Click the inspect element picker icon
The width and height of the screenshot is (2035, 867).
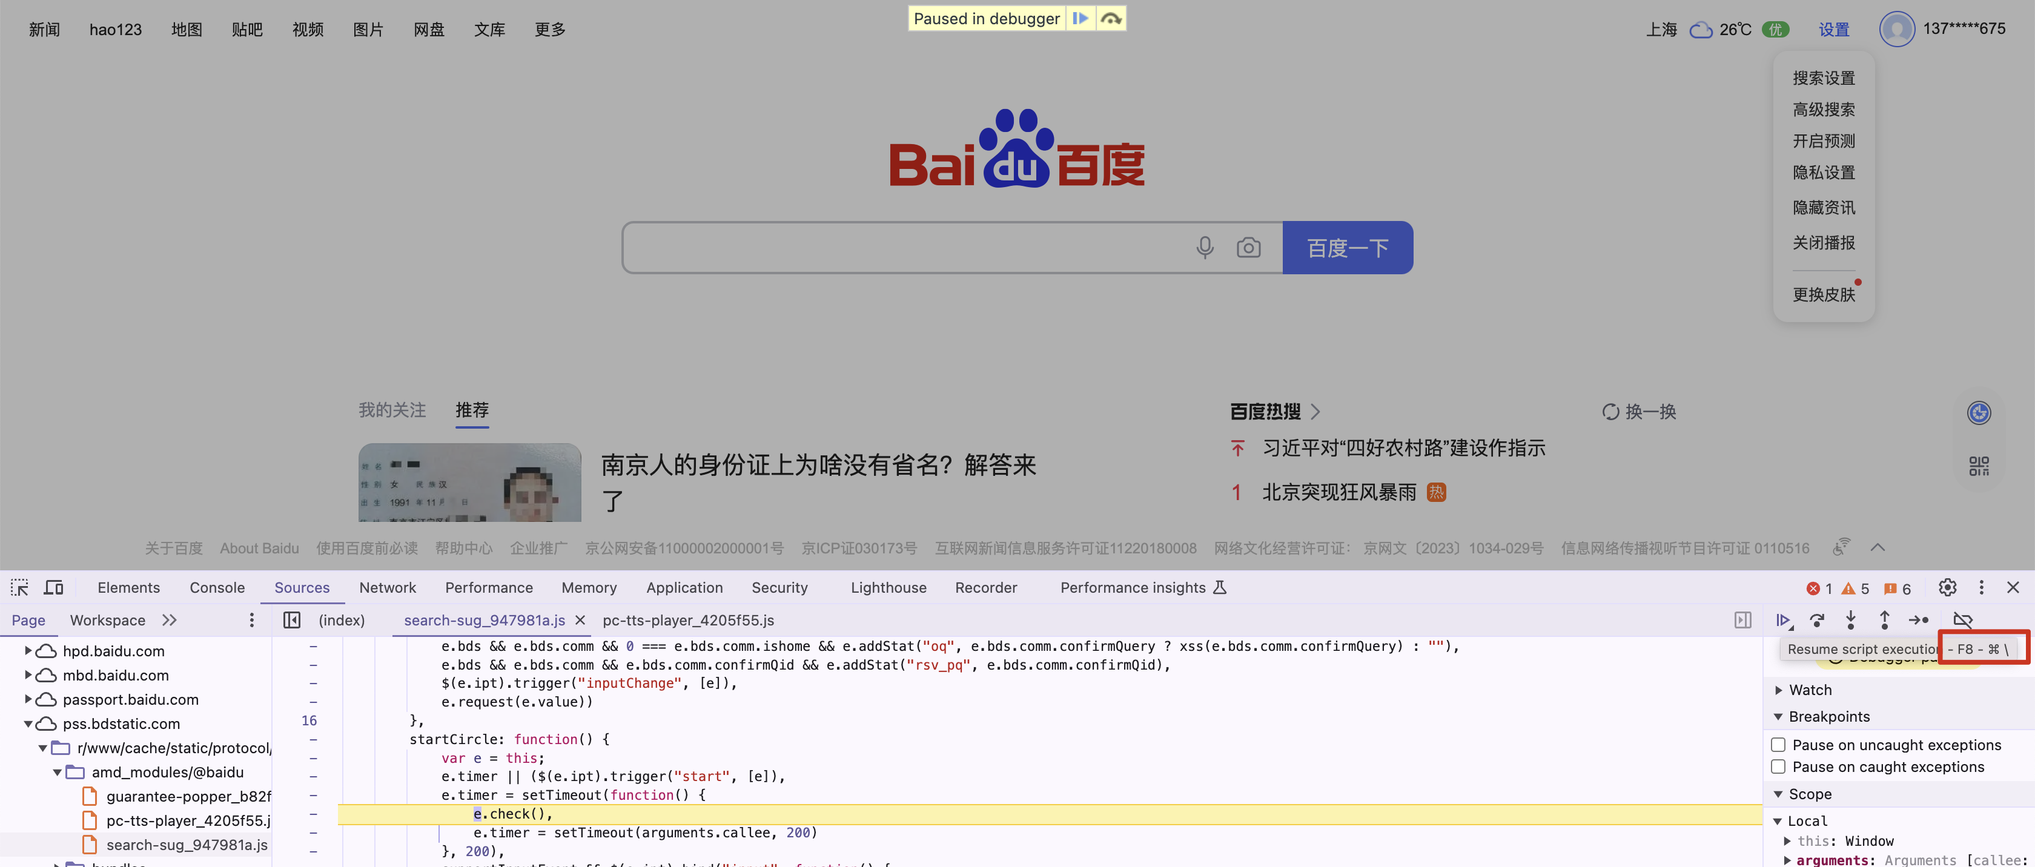pos(20,587)
